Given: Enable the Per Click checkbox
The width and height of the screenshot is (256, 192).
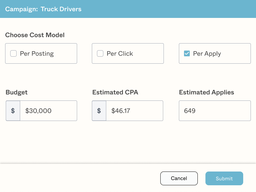Looking at the screenshot, I should click(100, 54).
